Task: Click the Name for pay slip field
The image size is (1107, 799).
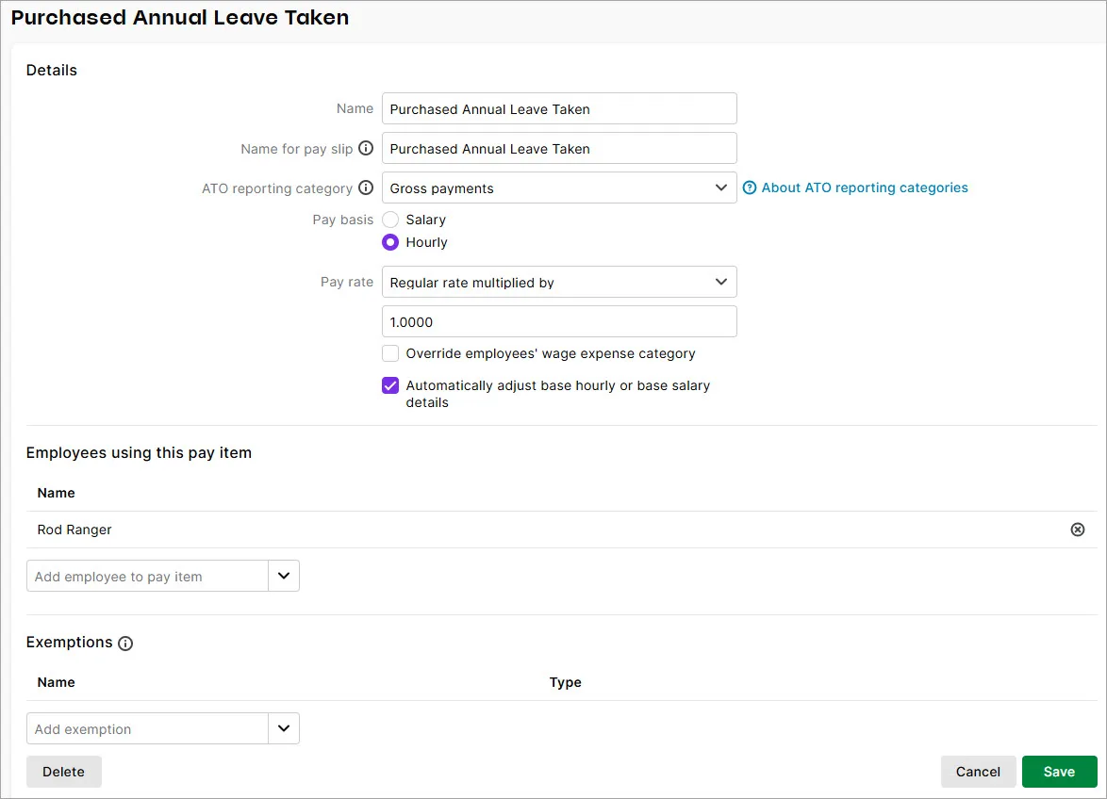Action: tap(558, 149)
